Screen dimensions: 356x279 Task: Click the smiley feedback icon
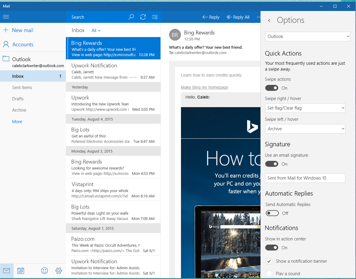44,270
